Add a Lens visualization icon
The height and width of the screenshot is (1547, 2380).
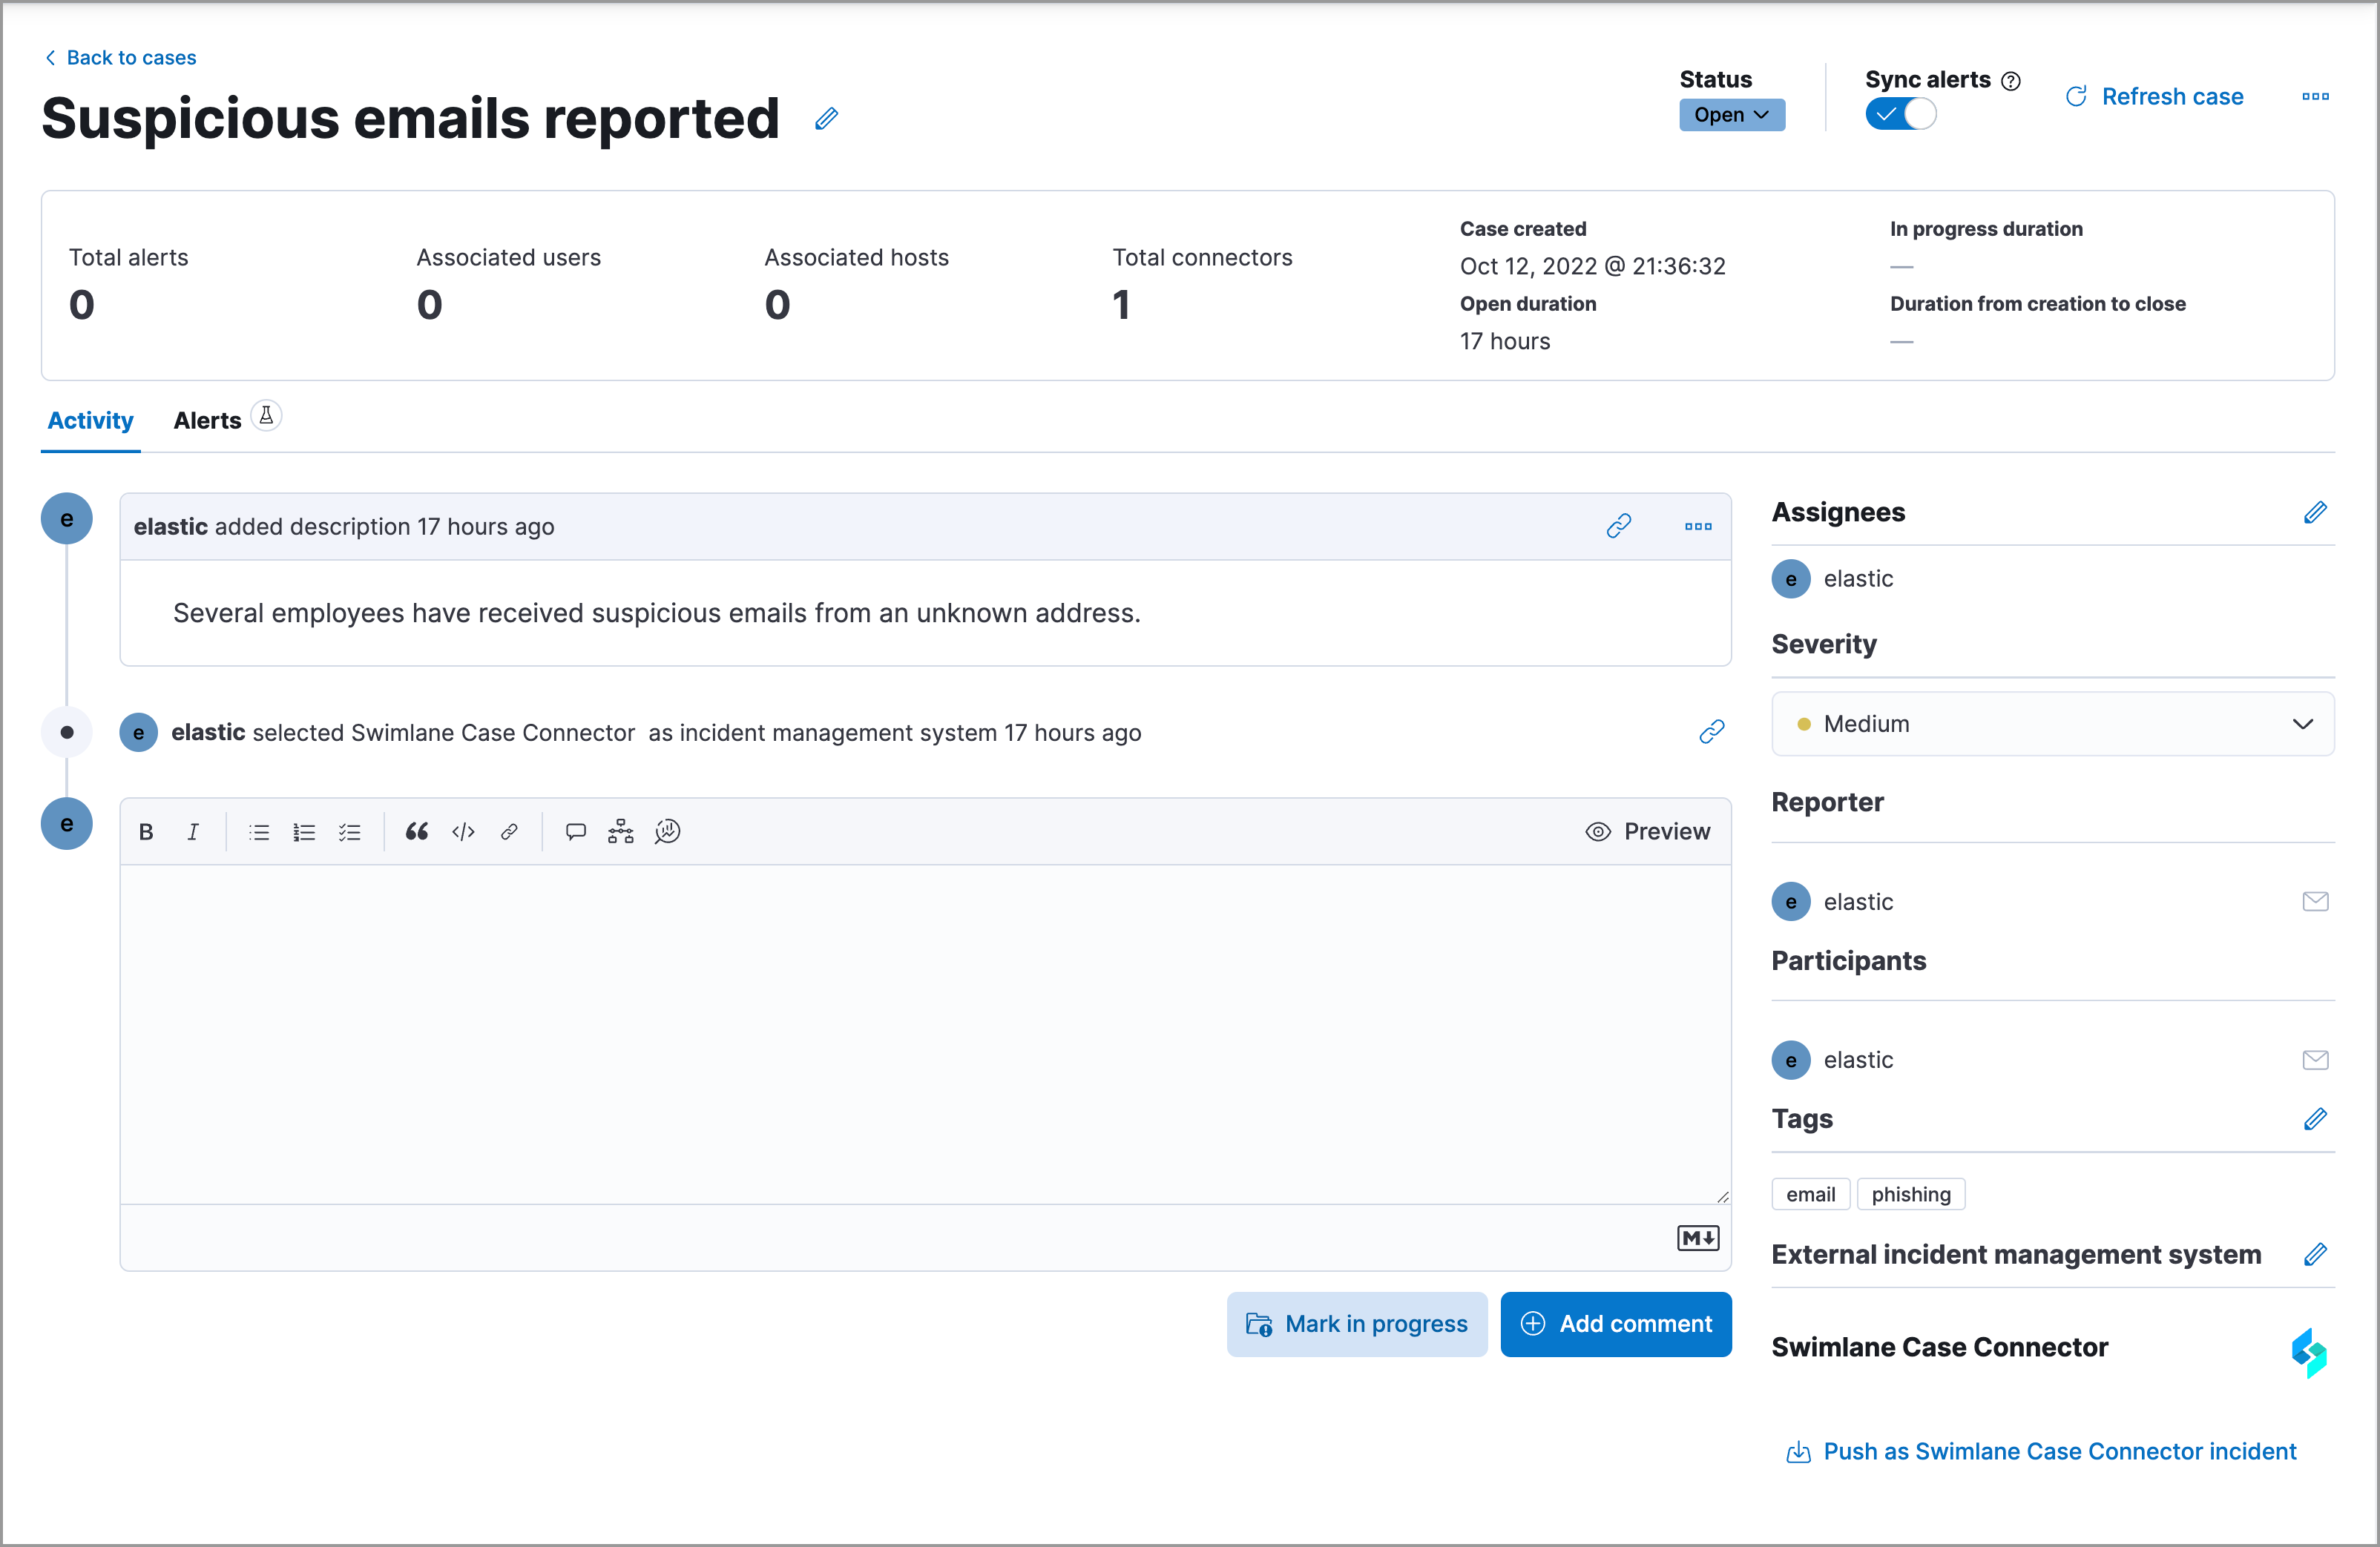pos(667,831)
